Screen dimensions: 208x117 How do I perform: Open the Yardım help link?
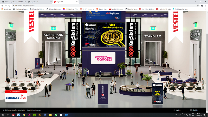(177, 110)
